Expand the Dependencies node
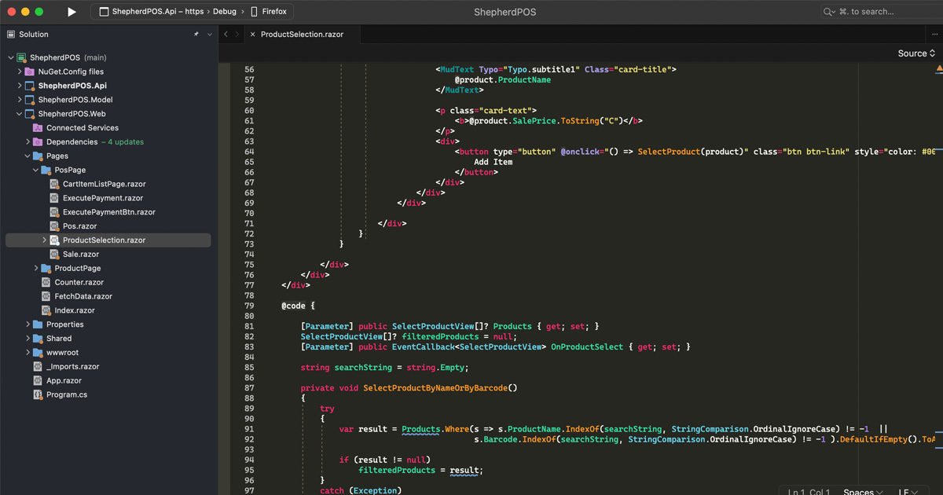This screenshot has height=495, width=943. 28,142
